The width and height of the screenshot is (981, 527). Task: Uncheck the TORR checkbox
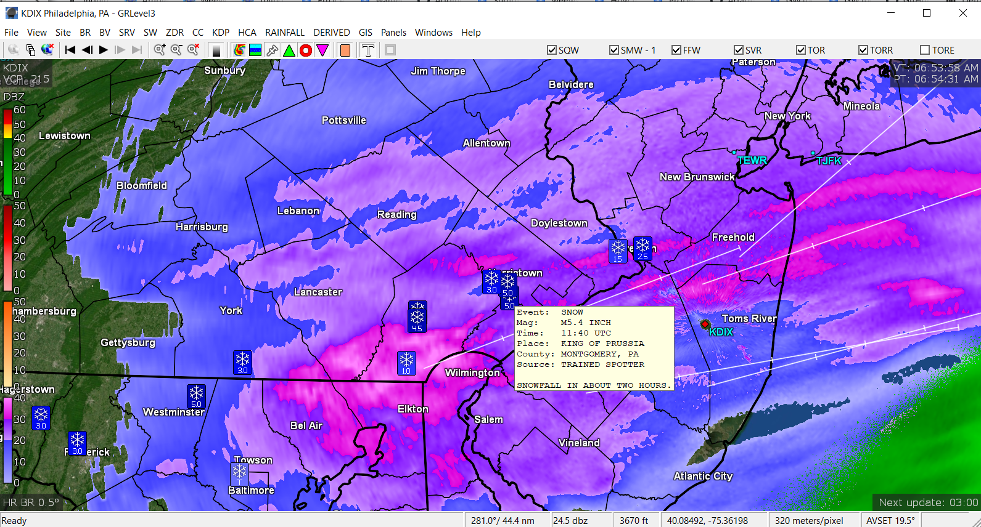point(863,50)
